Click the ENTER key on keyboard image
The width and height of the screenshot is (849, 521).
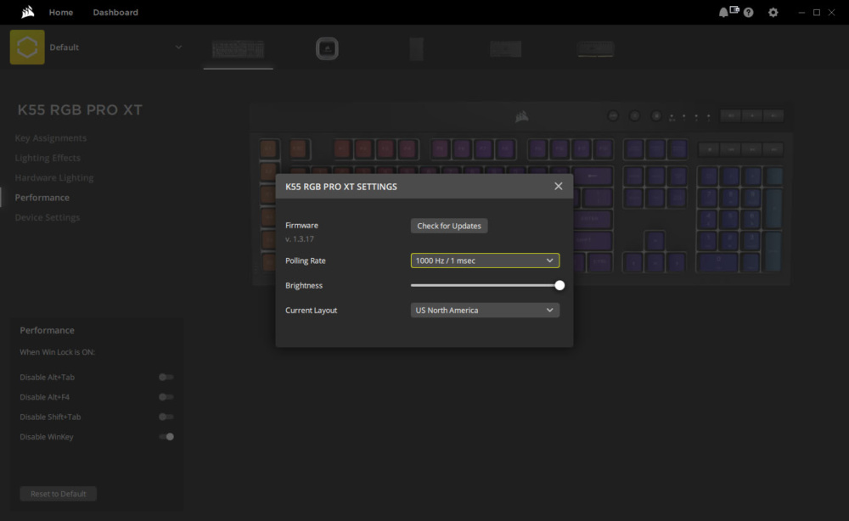(592, 219)
